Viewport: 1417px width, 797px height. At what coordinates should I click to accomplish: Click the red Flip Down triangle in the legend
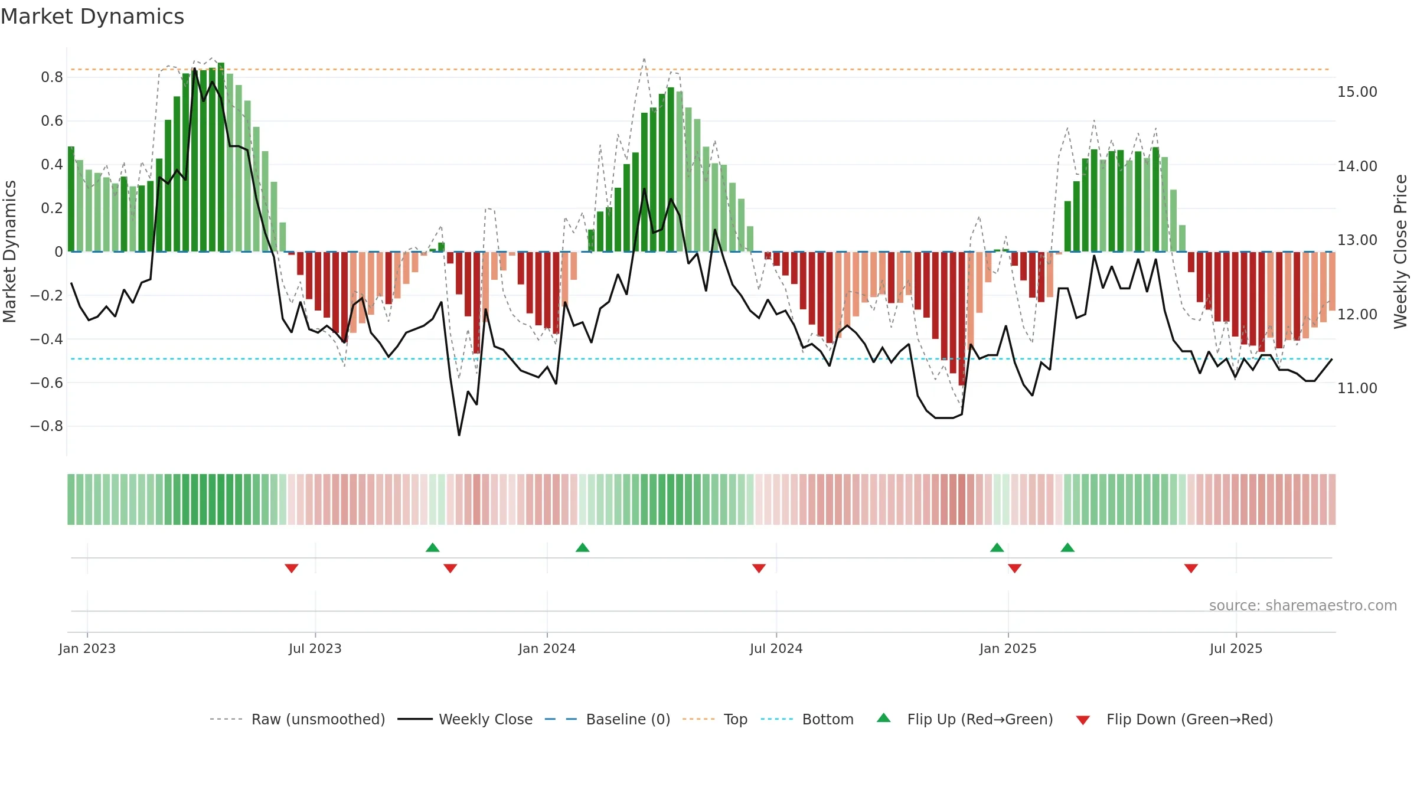[x=1083, y=720]
